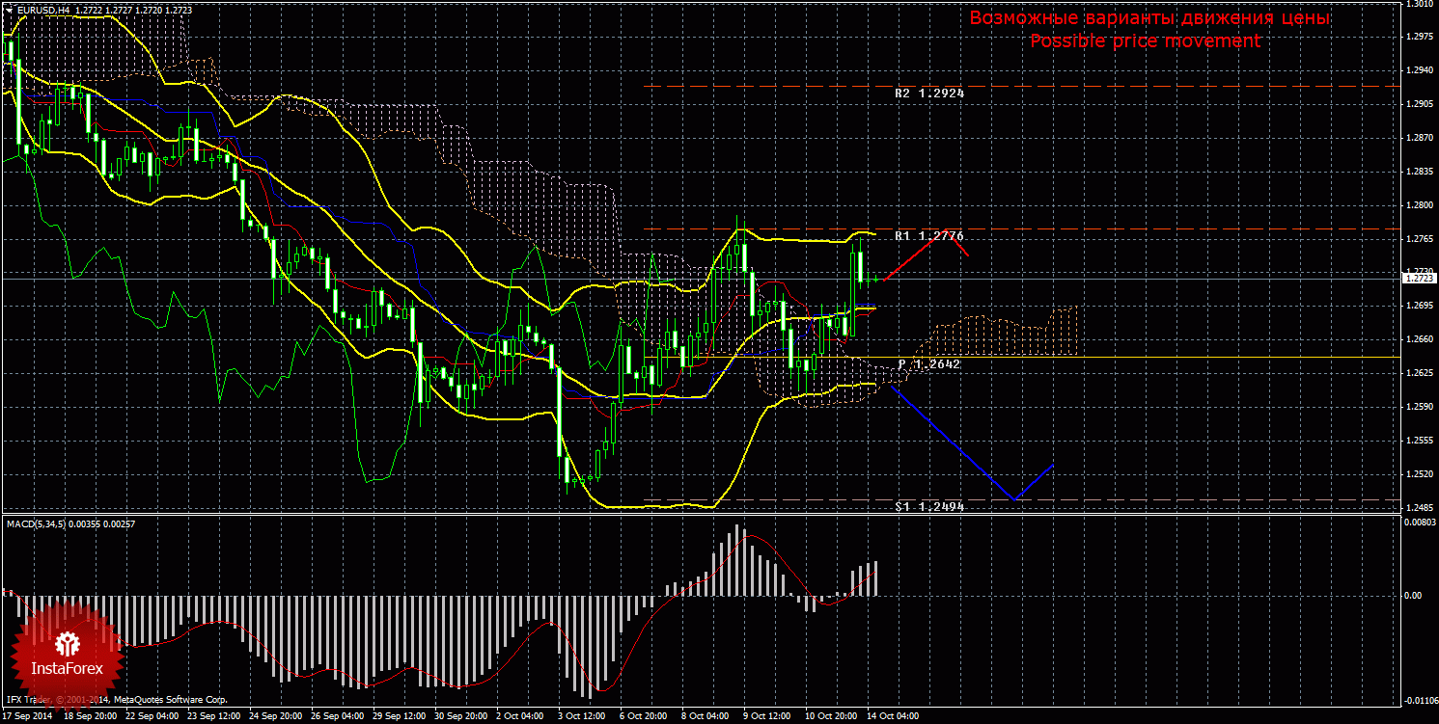Click the 6 Oct 20:00 time label

click(645, 717)
